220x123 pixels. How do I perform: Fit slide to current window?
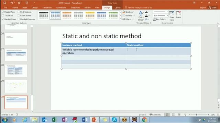pos(218,115)
